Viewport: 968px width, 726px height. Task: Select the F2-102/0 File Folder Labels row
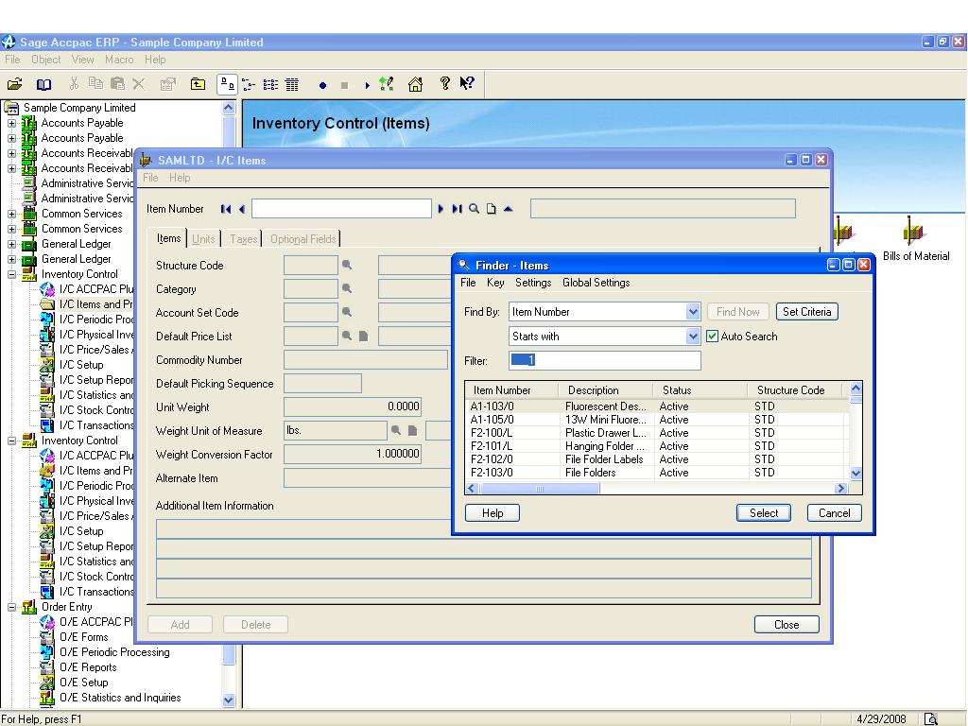pyautogui.click(x=657, y=459)
